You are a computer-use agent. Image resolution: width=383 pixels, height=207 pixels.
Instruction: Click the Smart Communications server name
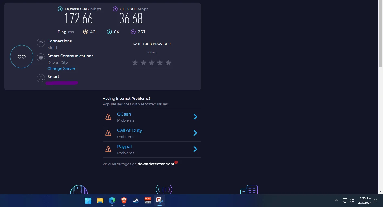[70, 56]
